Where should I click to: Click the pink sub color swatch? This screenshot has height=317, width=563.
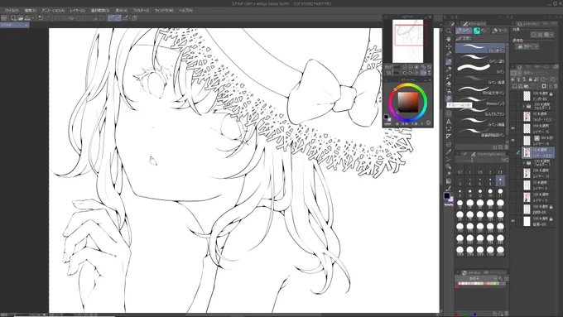(451, 199)
